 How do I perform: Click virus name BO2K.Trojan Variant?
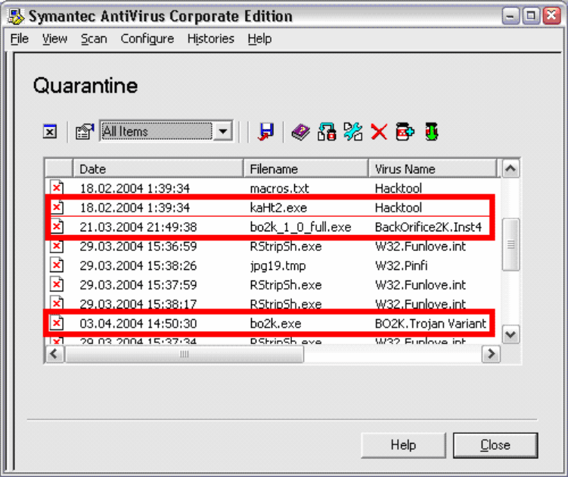[430, 324]
